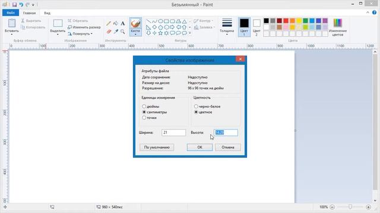
Task: Expand the Paste (Вставить) dropdown arrow
Action: click(12, 34)
